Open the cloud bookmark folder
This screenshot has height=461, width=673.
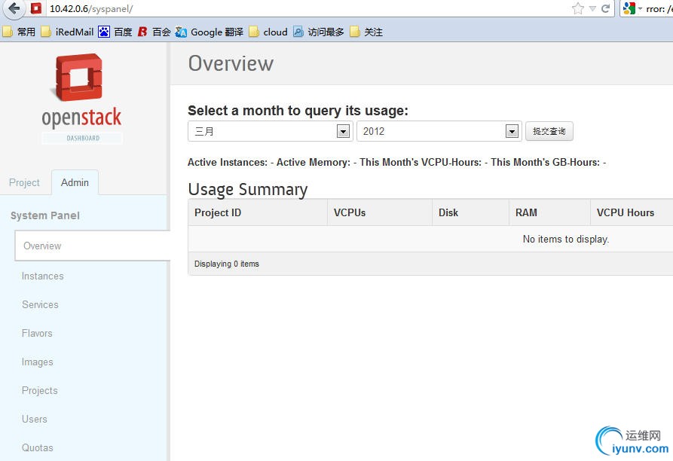pos(268,32)
